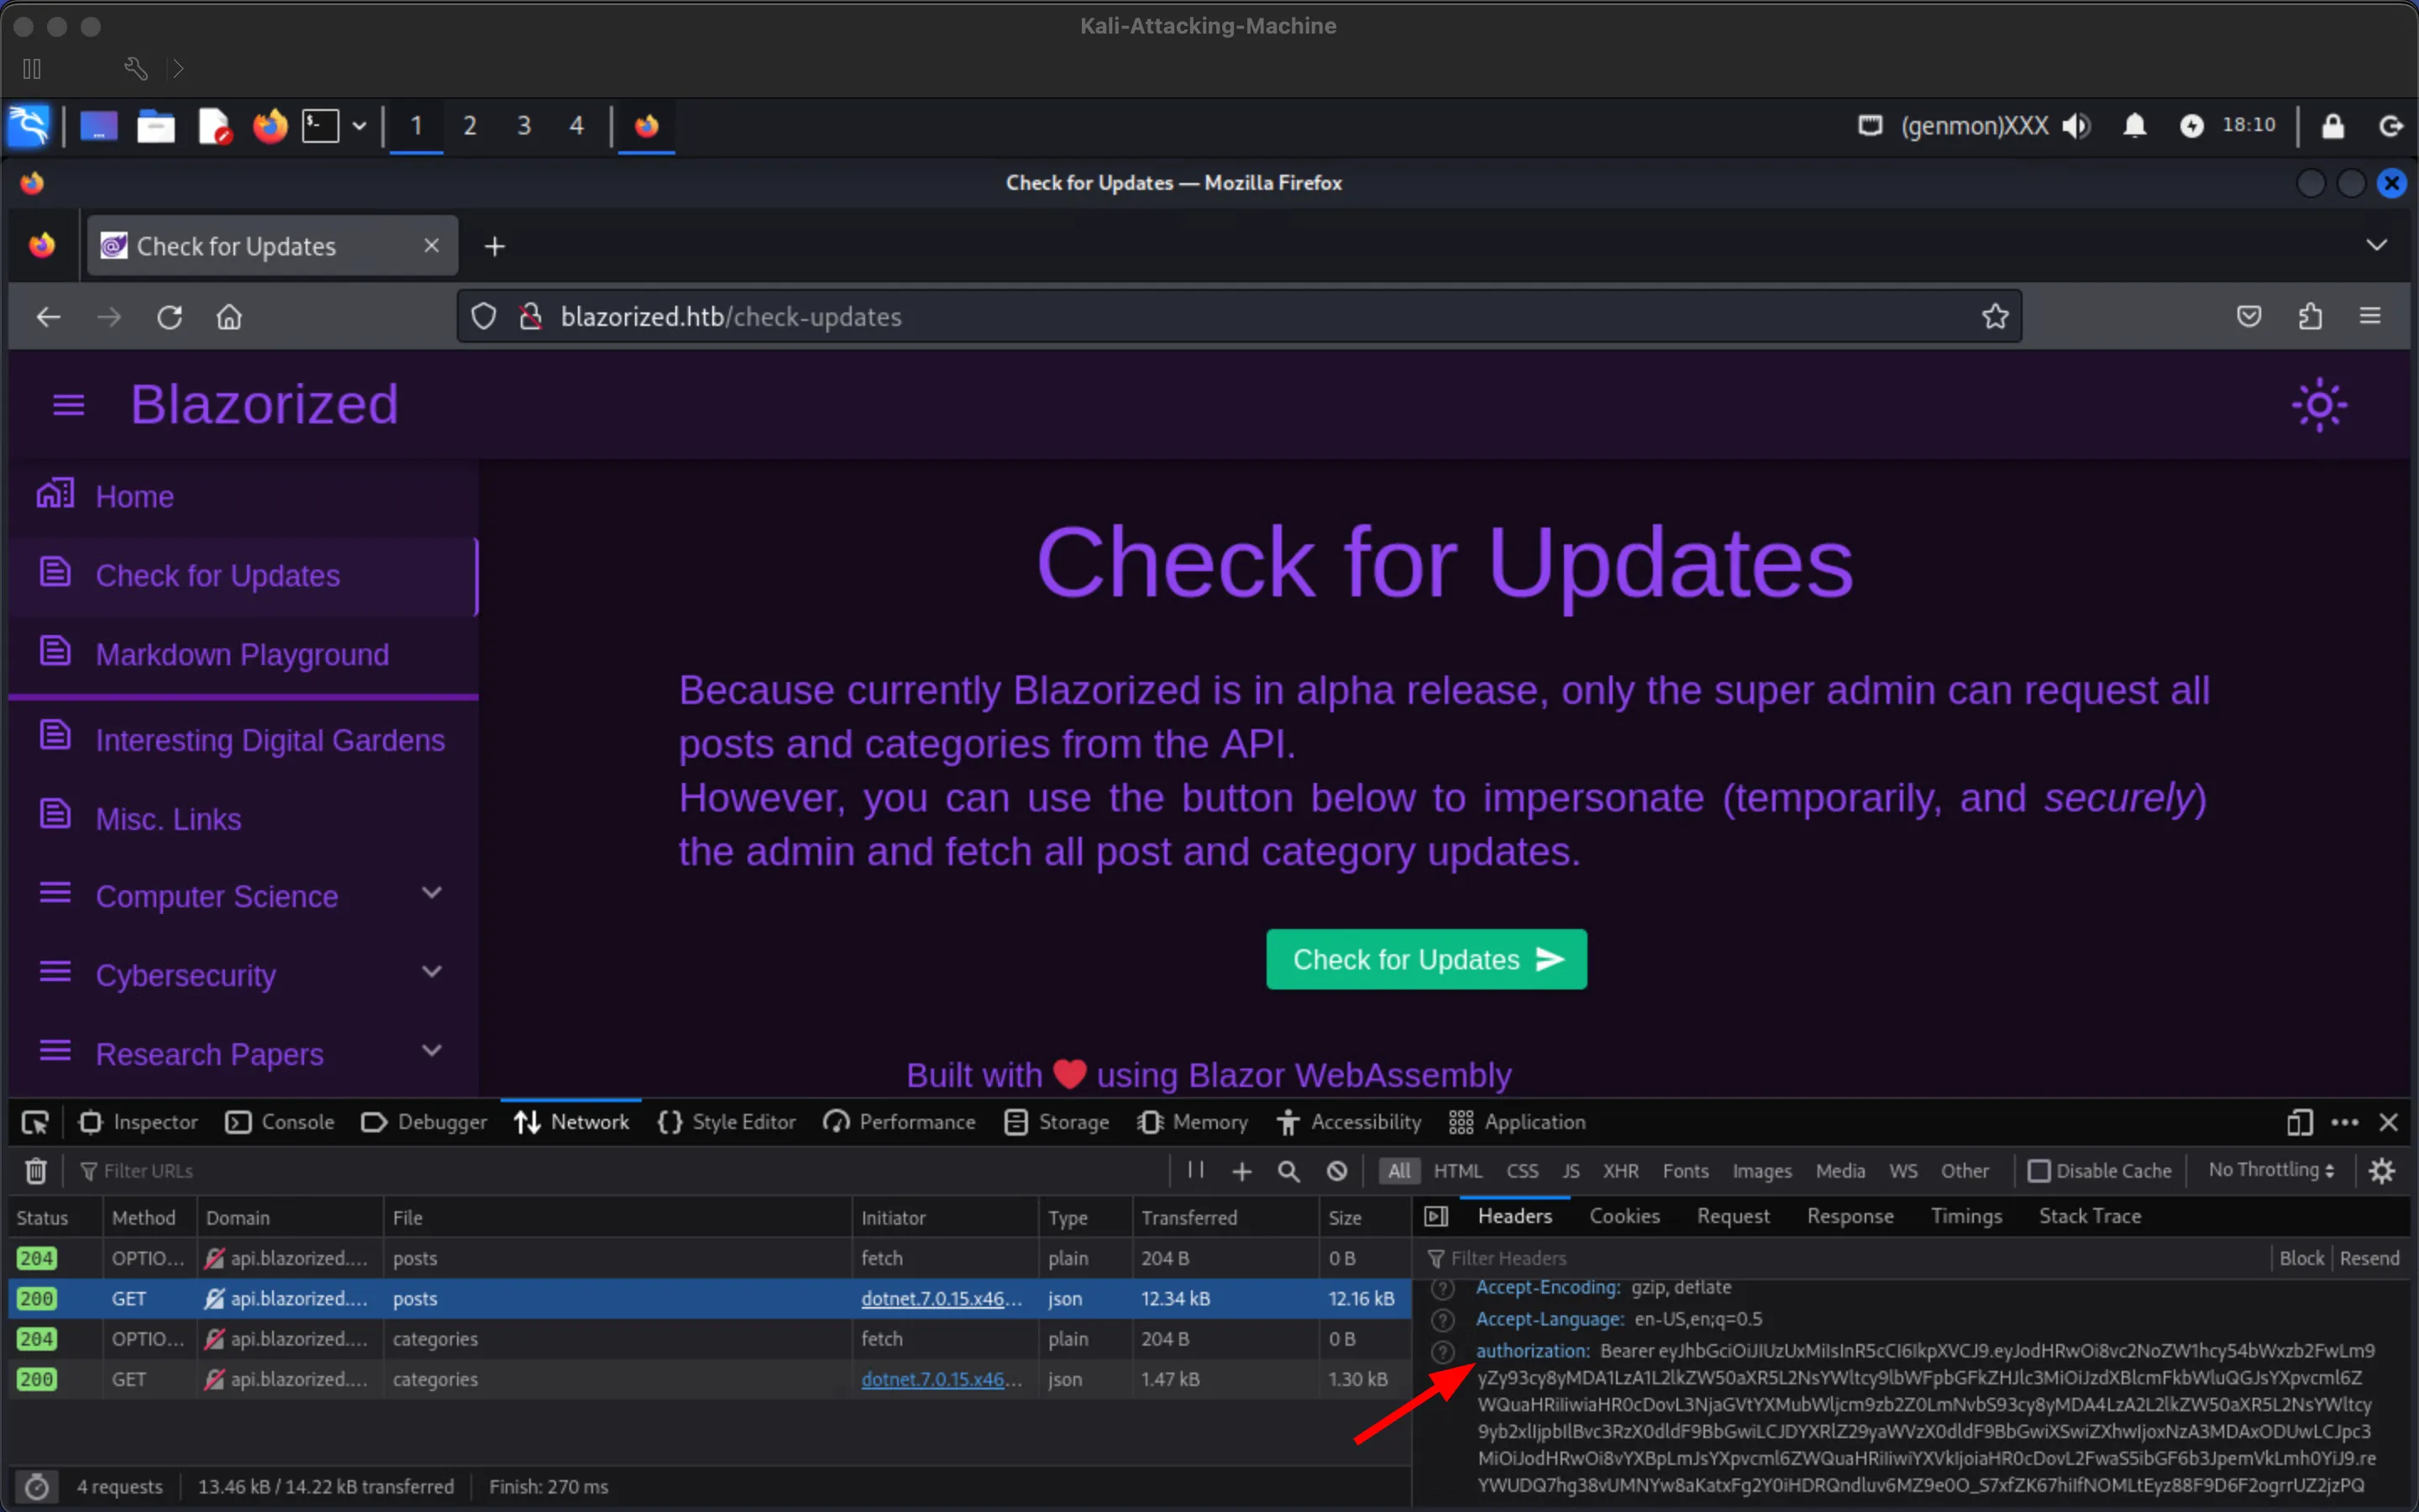2419x1512 pixels.
Task: Open the Storage panel
Action: (x=1057, y=1123)
